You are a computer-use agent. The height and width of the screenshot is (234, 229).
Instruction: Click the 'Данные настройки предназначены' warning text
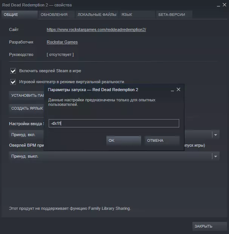tap(102, 102)
